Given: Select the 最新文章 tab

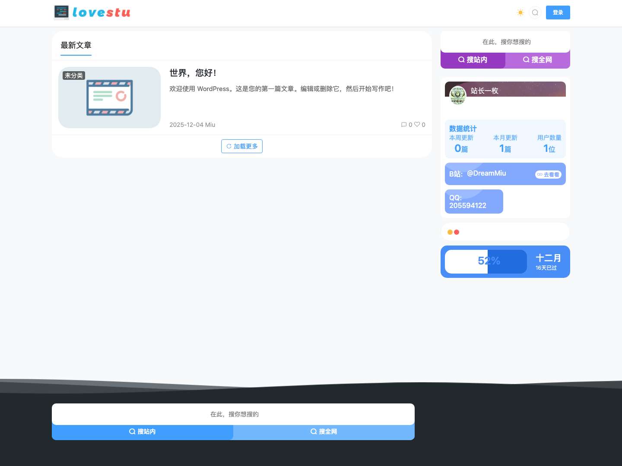Looking at the screenshot, I should [x=76, y=45].
